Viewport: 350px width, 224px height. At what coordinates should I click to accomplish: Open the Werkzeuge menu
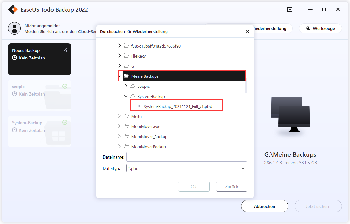click(320, 28)
